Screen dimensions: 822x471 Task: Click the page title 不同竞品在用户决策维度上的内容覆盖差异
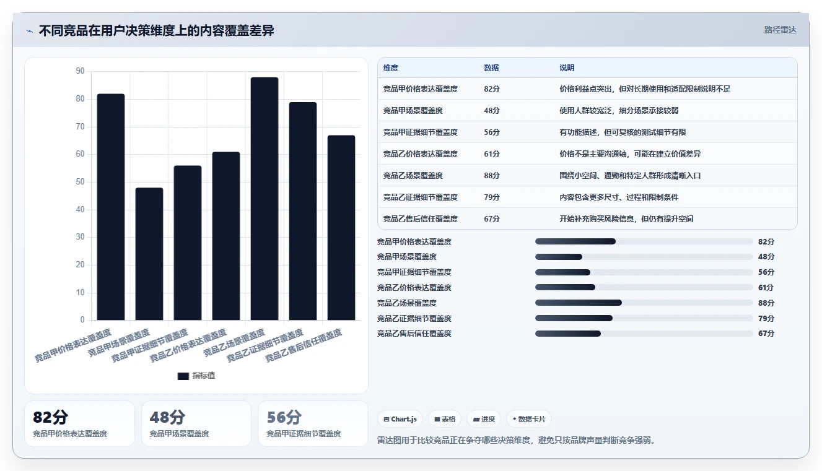[x=156, y=31]
